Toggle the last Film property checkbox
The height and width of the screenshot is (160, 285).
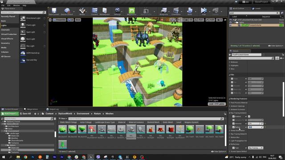pos(232,93)
